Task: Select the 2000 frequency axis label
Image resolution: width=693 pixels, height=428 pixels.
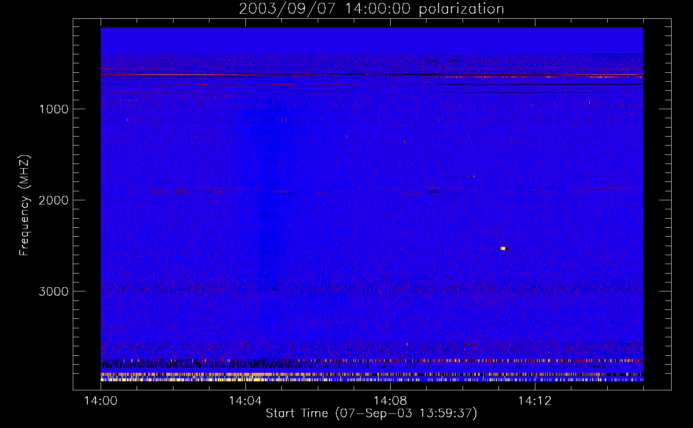Action: [x=54, y=200]
